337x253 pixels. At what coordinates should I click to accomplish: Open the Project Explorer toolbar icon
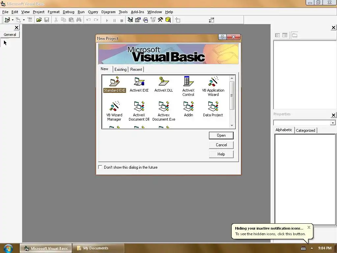point(130,20)
